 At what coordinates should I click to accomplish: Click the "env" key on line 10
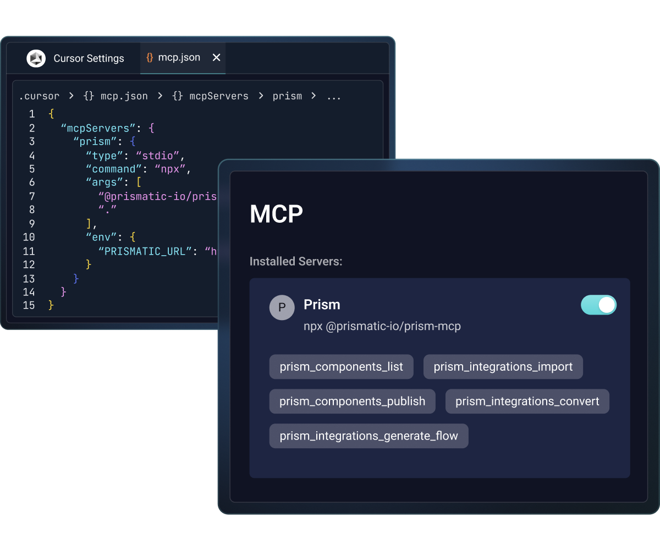[x=101, y=238]
